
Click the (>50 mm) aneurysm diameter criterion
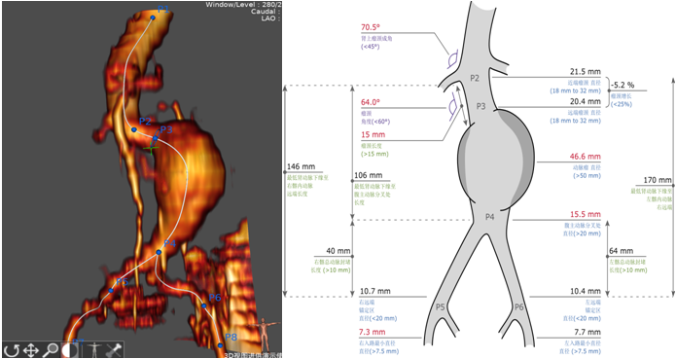(587, 176)
